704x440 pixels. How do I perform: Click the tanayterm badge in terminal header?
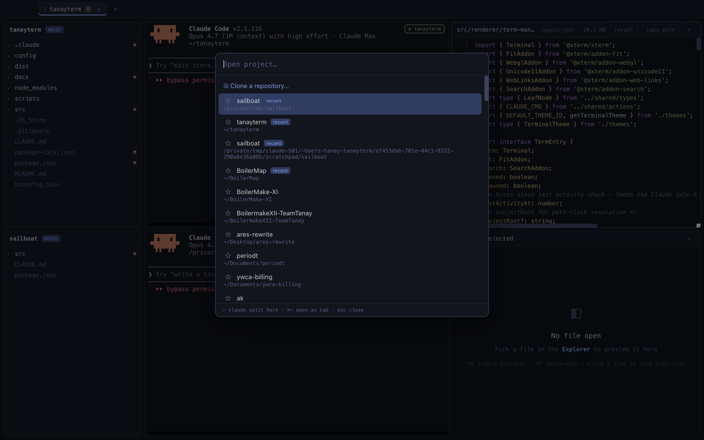424,29
